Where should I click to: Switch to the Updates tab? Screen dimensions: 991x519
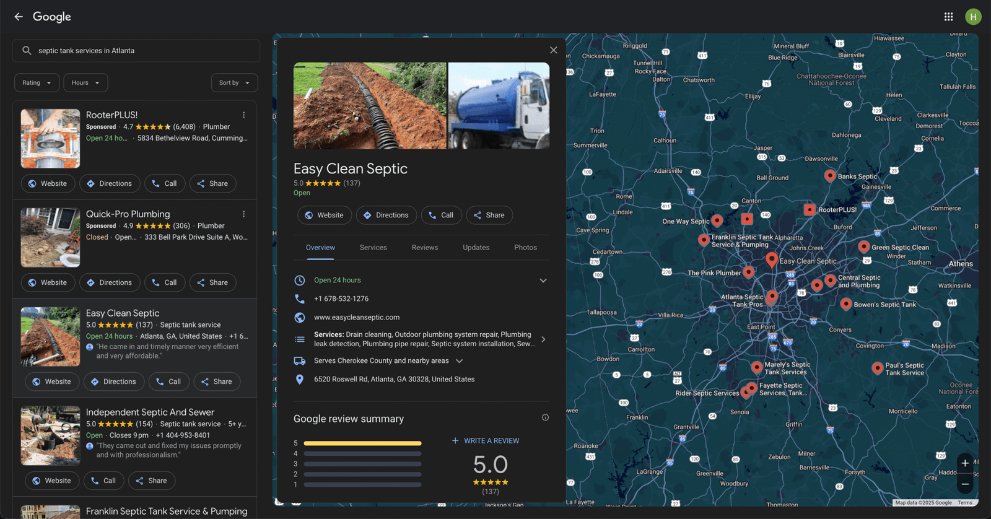coord(476,248)
